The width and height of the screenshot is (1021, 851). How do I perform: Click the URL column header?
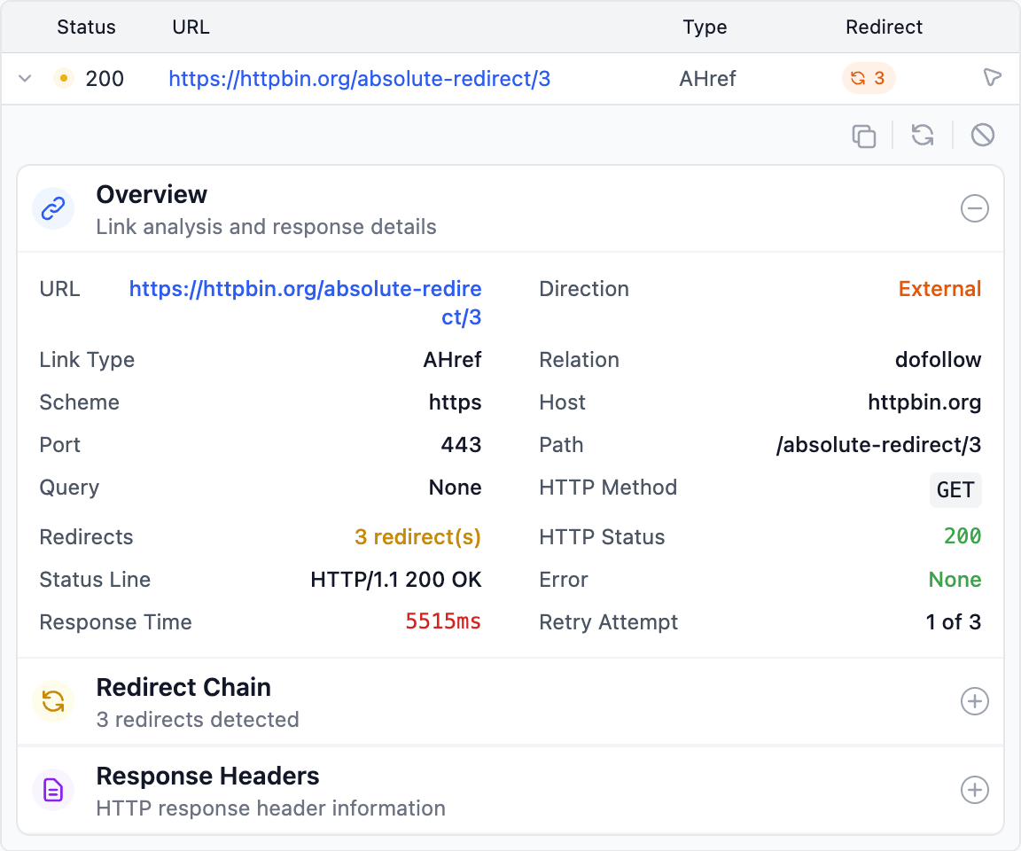click(191, 27)
